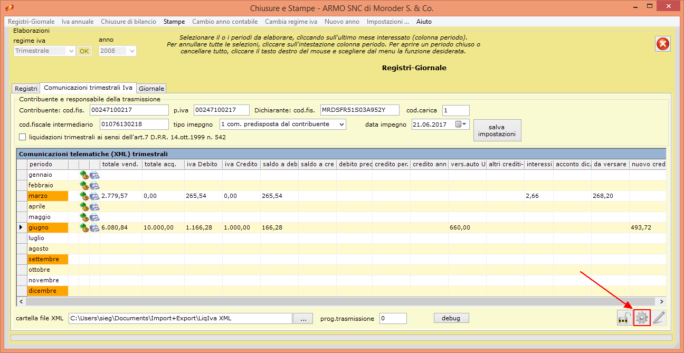Click the gear elaboration icon at bottom right

[642, 318]
